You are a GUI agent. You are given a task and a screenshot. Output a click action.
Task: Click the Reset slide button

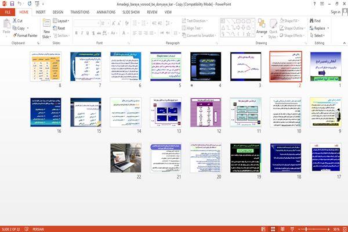(59, 28)
